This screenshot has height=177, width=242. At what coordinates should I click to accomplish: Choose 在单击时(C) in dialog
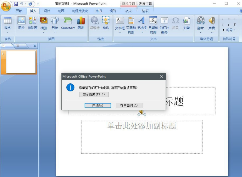(x=129, y=106)
